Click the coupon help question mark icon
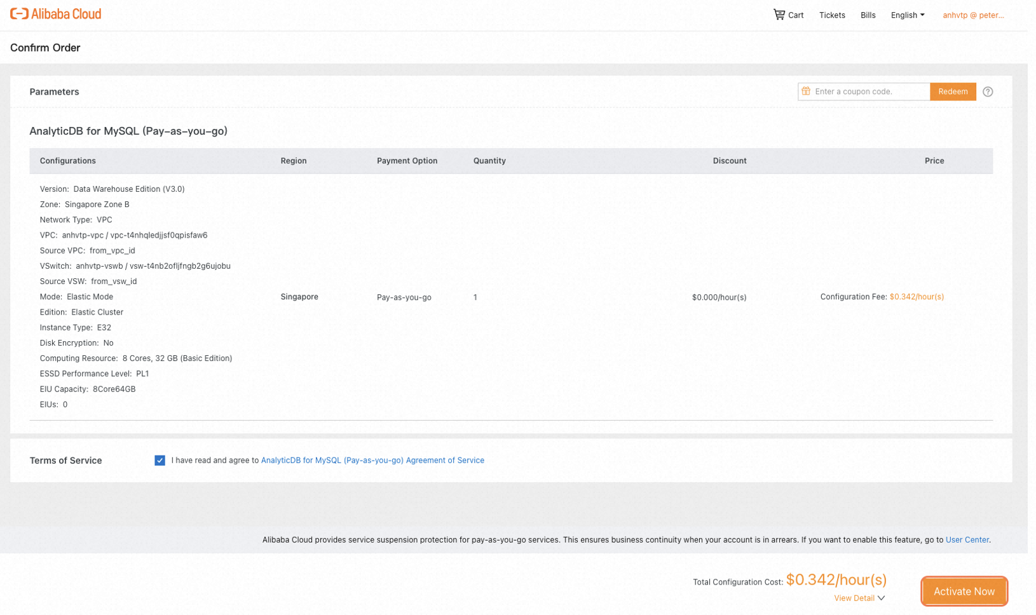Screen dimensions: 1036x615 pos(988,91)
